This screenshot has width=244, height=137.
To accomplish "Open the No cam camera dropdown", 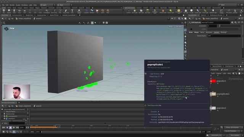I will 179,27.
